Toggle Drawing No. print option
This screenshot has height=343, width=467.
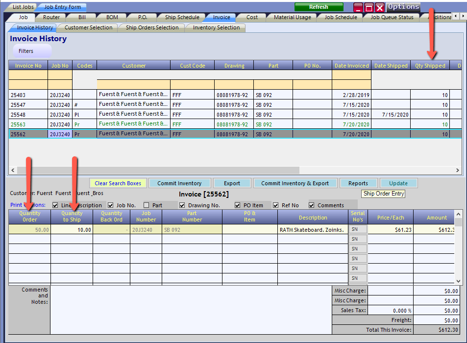pos(182,205)
